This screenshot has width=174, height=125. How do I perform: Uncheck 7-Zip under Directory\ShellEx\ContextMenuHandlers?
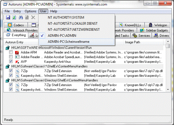click(11, 85)
